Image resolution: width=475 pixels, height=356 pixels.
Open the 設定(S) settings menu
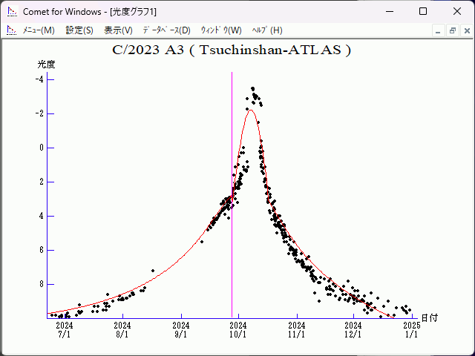(79, 30)
